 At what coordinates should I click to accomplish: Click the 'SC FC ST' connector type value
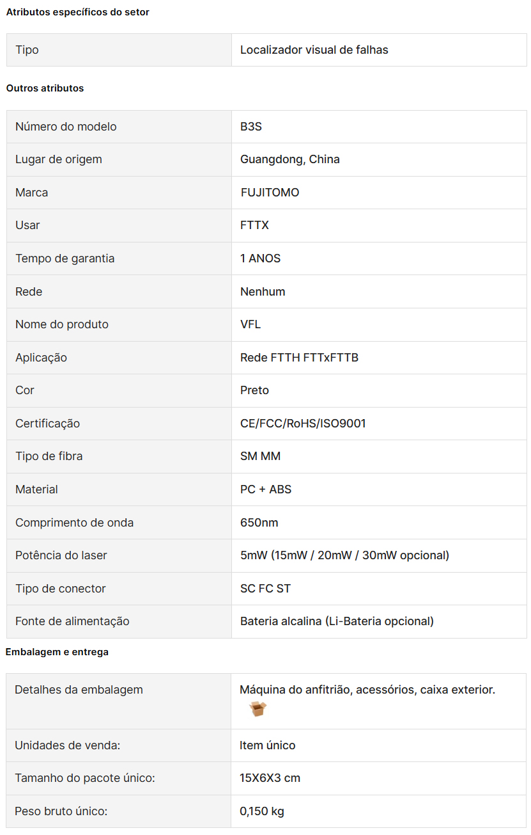point(266,589)
